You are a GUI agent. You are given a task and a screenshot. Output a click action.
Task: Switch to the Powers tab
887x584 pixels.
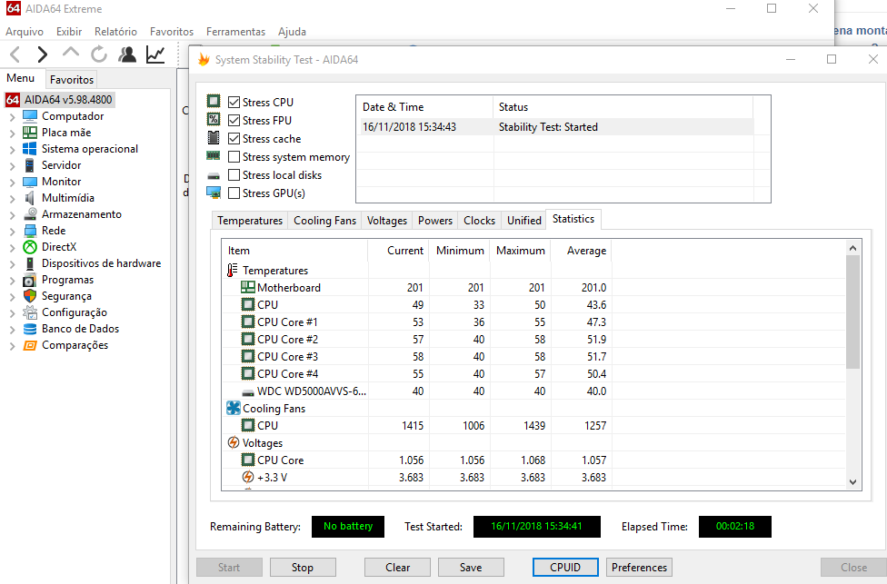click(435, 221)
